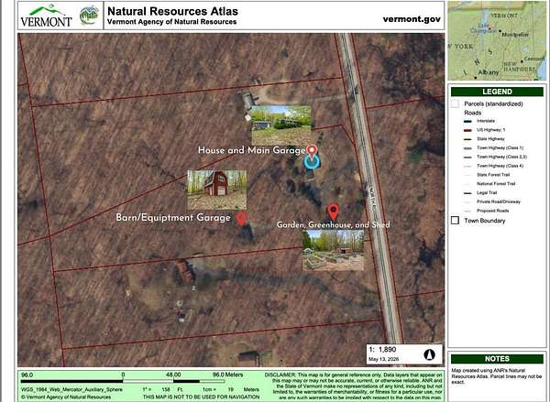Open the house and garage photo thumbnail

click(281, 125)
